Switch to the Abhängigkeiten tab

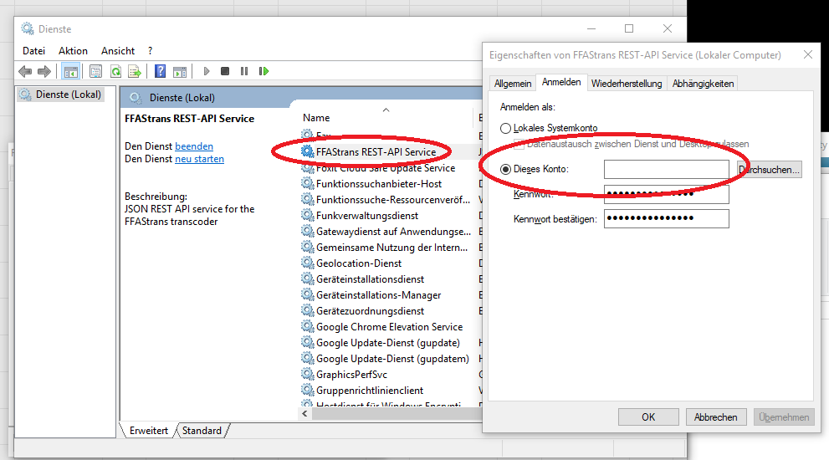[703, 84]
